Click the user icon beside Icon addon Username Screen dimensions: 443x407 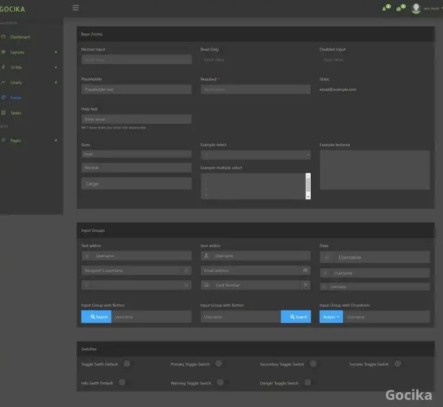pos(206,256)
